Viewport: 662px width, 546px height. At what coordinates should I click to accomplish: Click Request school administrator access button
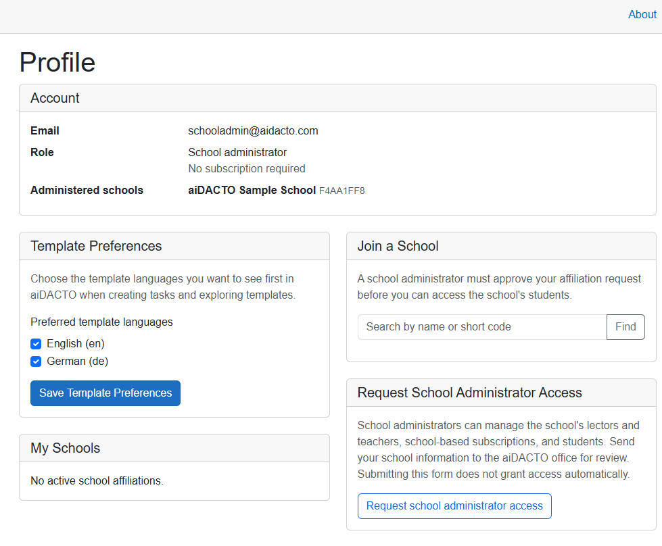(454, 506)
